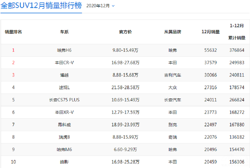This screenshot has width=250, height=168.
Task: Open the 皓影 car series link
Action: pyautogui.click(x=64, y=162)
